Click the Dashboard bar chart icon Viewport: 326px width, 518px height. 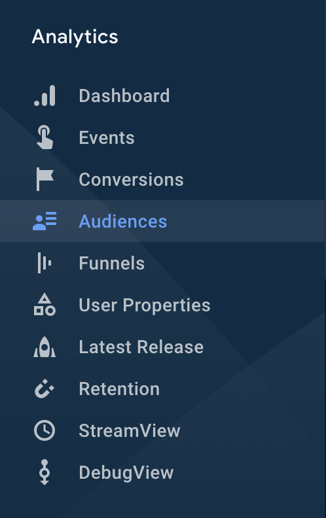tap(45, 95)
